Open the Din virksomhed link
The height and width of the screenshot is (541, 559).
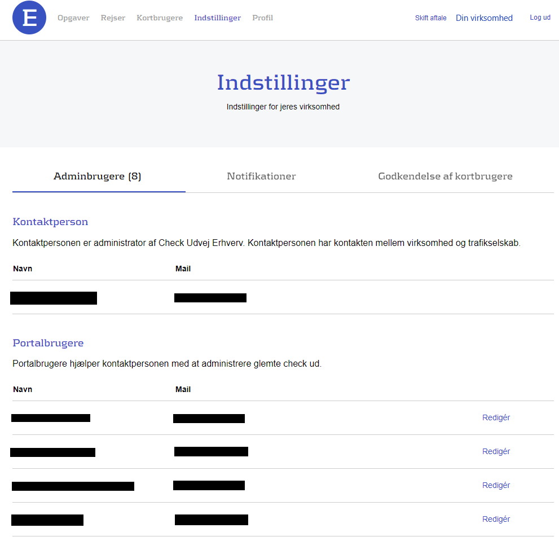tap(484, 18)
